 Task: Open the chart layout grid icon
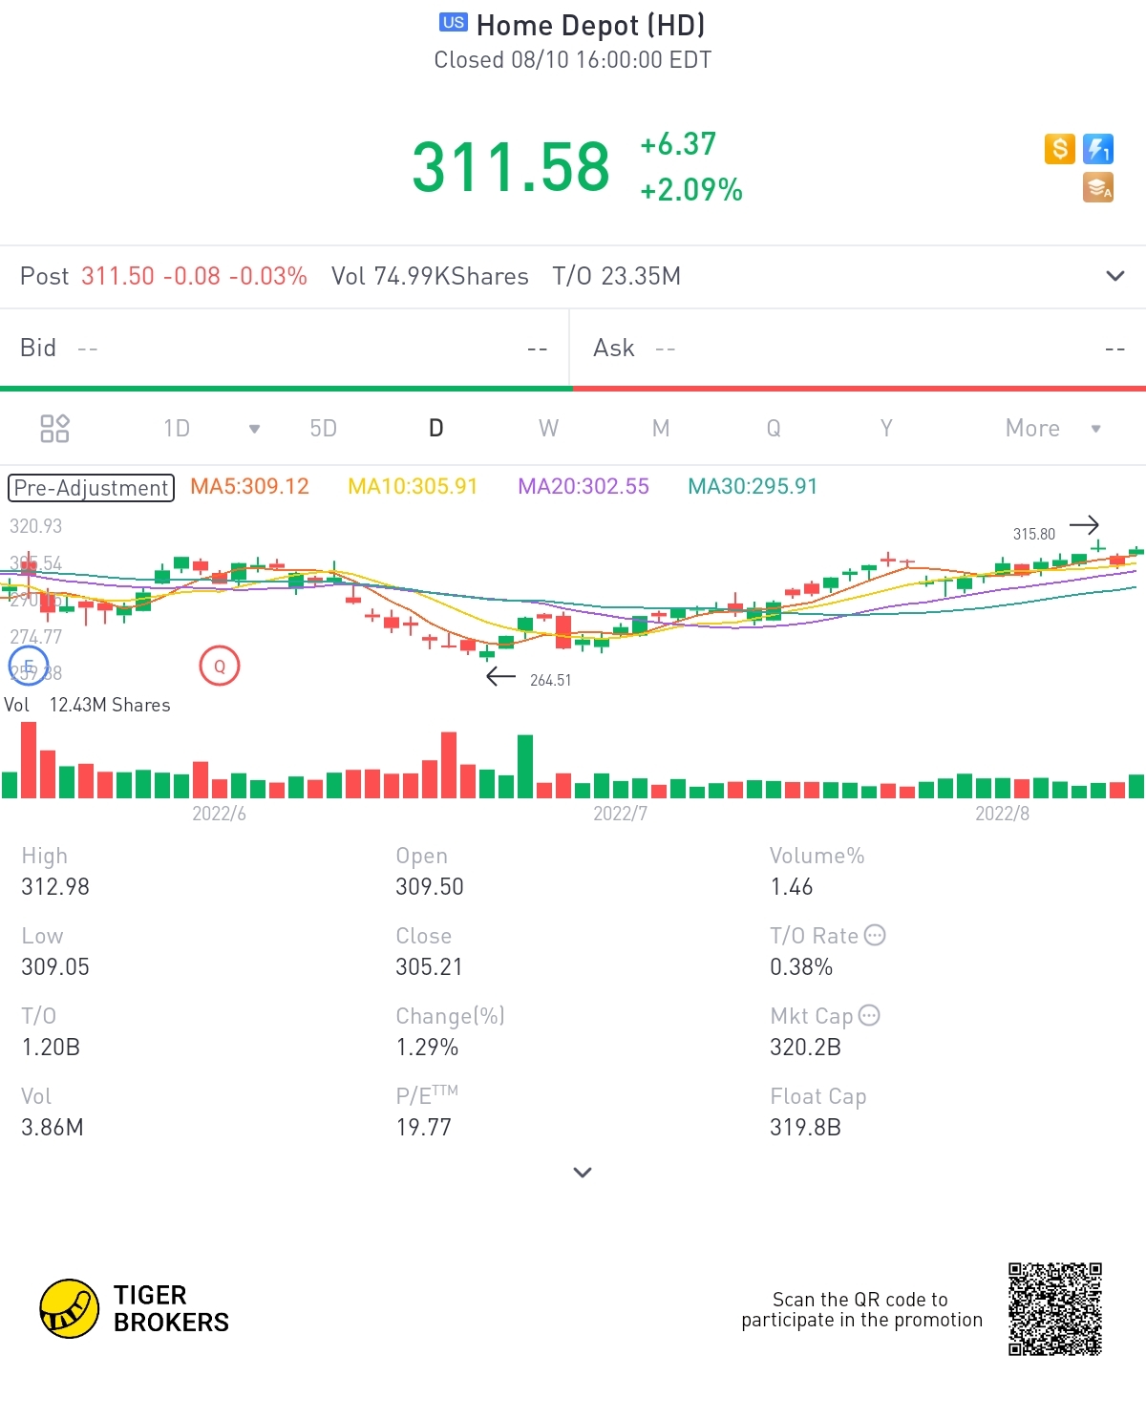(54, 428)
